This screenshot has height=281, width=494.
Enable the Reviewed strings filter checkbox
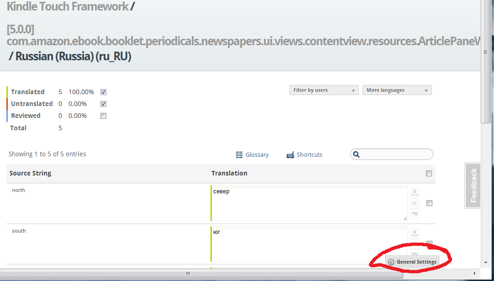[103, 116]
